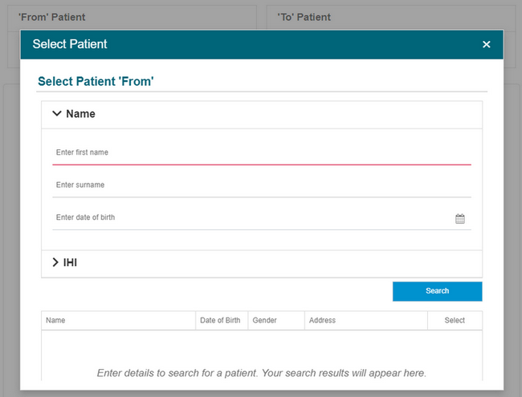Click the Address column header
Screen dimensions: 522x397
point(322,320)
